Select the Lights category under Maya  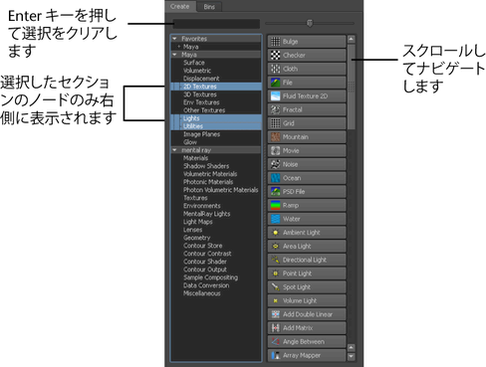click(216, 118)
